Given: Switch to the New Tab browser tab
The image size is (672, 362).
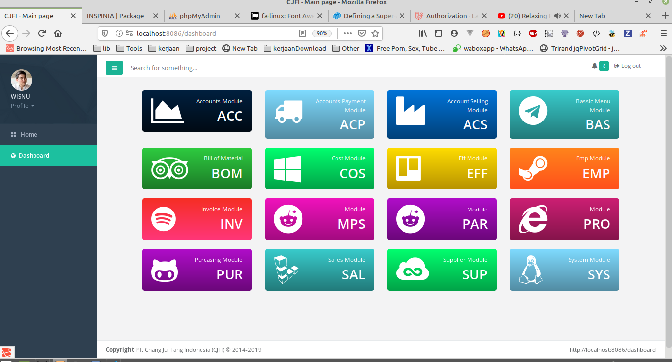Looking at the screenshot, I should coord(616,16).
